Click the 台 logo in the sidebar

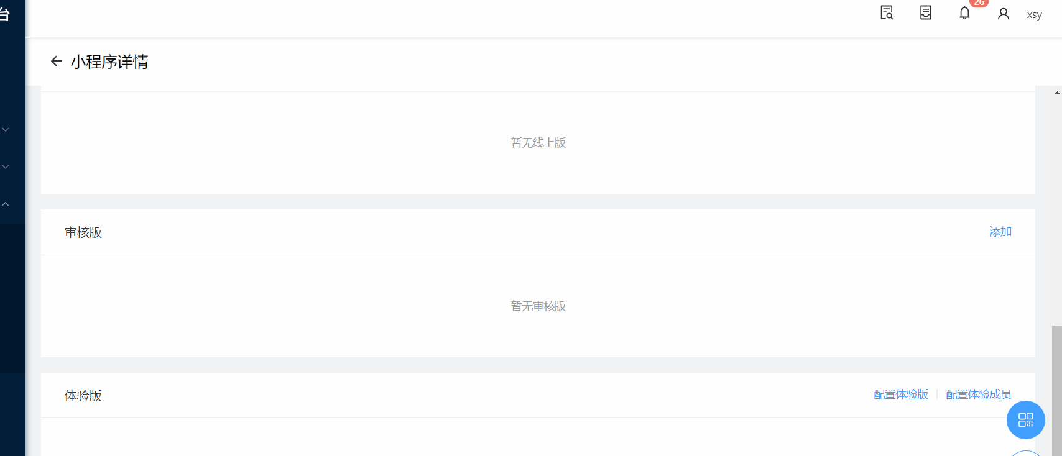tap(4, 14)
